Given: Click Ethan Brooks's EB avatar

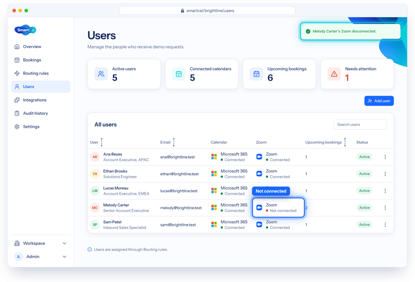Looking at the screenshot, I should pyautogui.click(x=95, y=174).
